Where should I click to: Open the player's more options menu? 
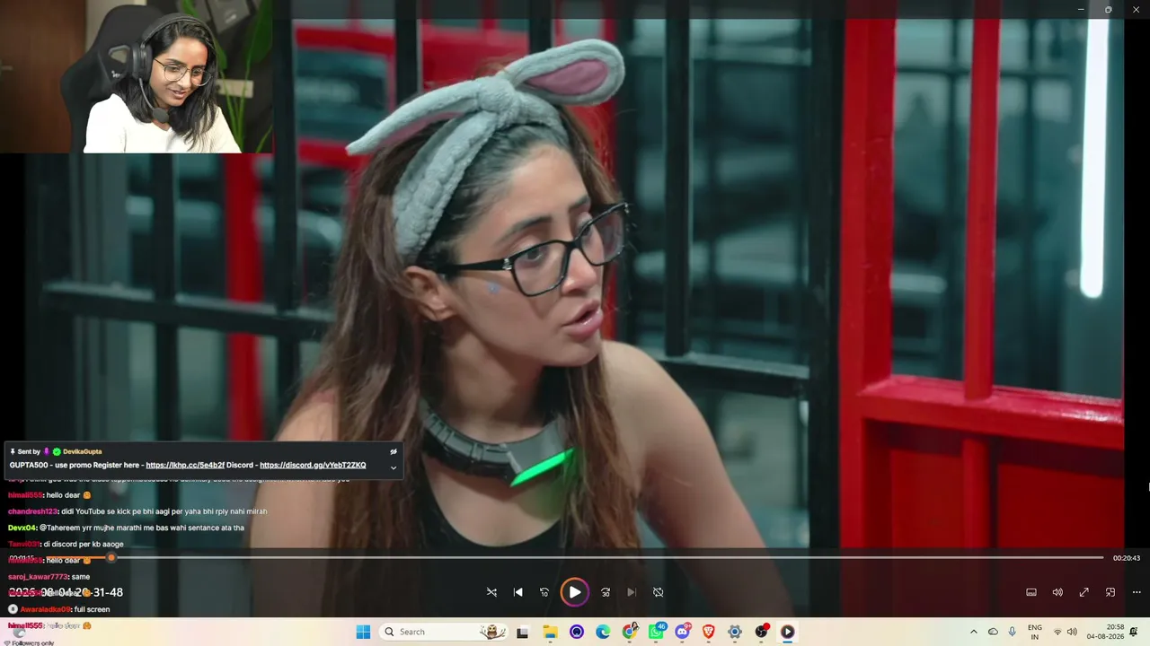point(1137,592)
